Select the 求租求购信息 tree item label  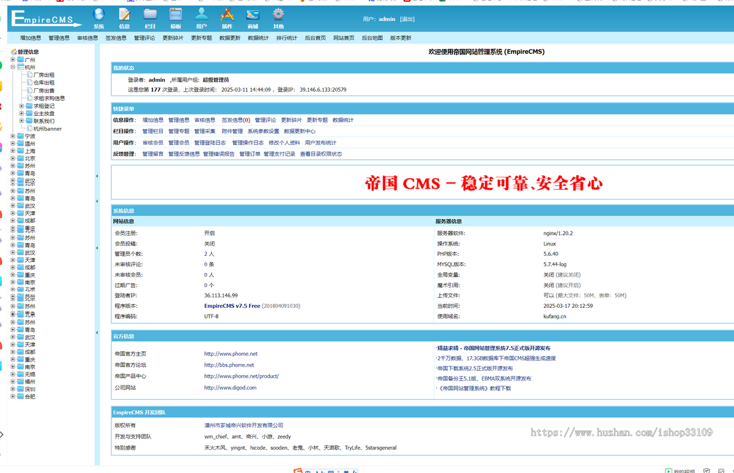[49, 98]
